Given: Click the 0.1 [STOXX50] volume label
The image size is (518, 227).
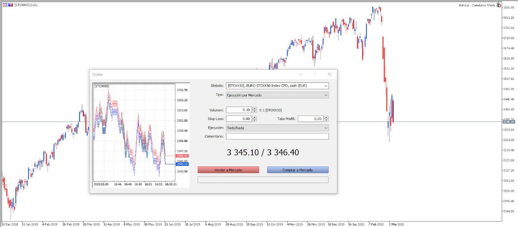Looking at the screenshot, I should tap(270, 110).
